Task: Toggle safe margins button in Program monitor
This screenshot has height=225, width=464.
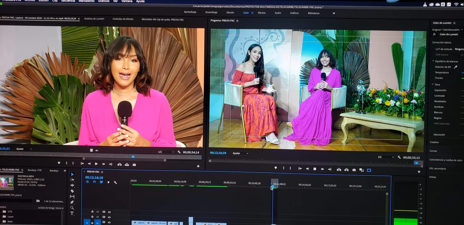Action: [x=369, y=170]
